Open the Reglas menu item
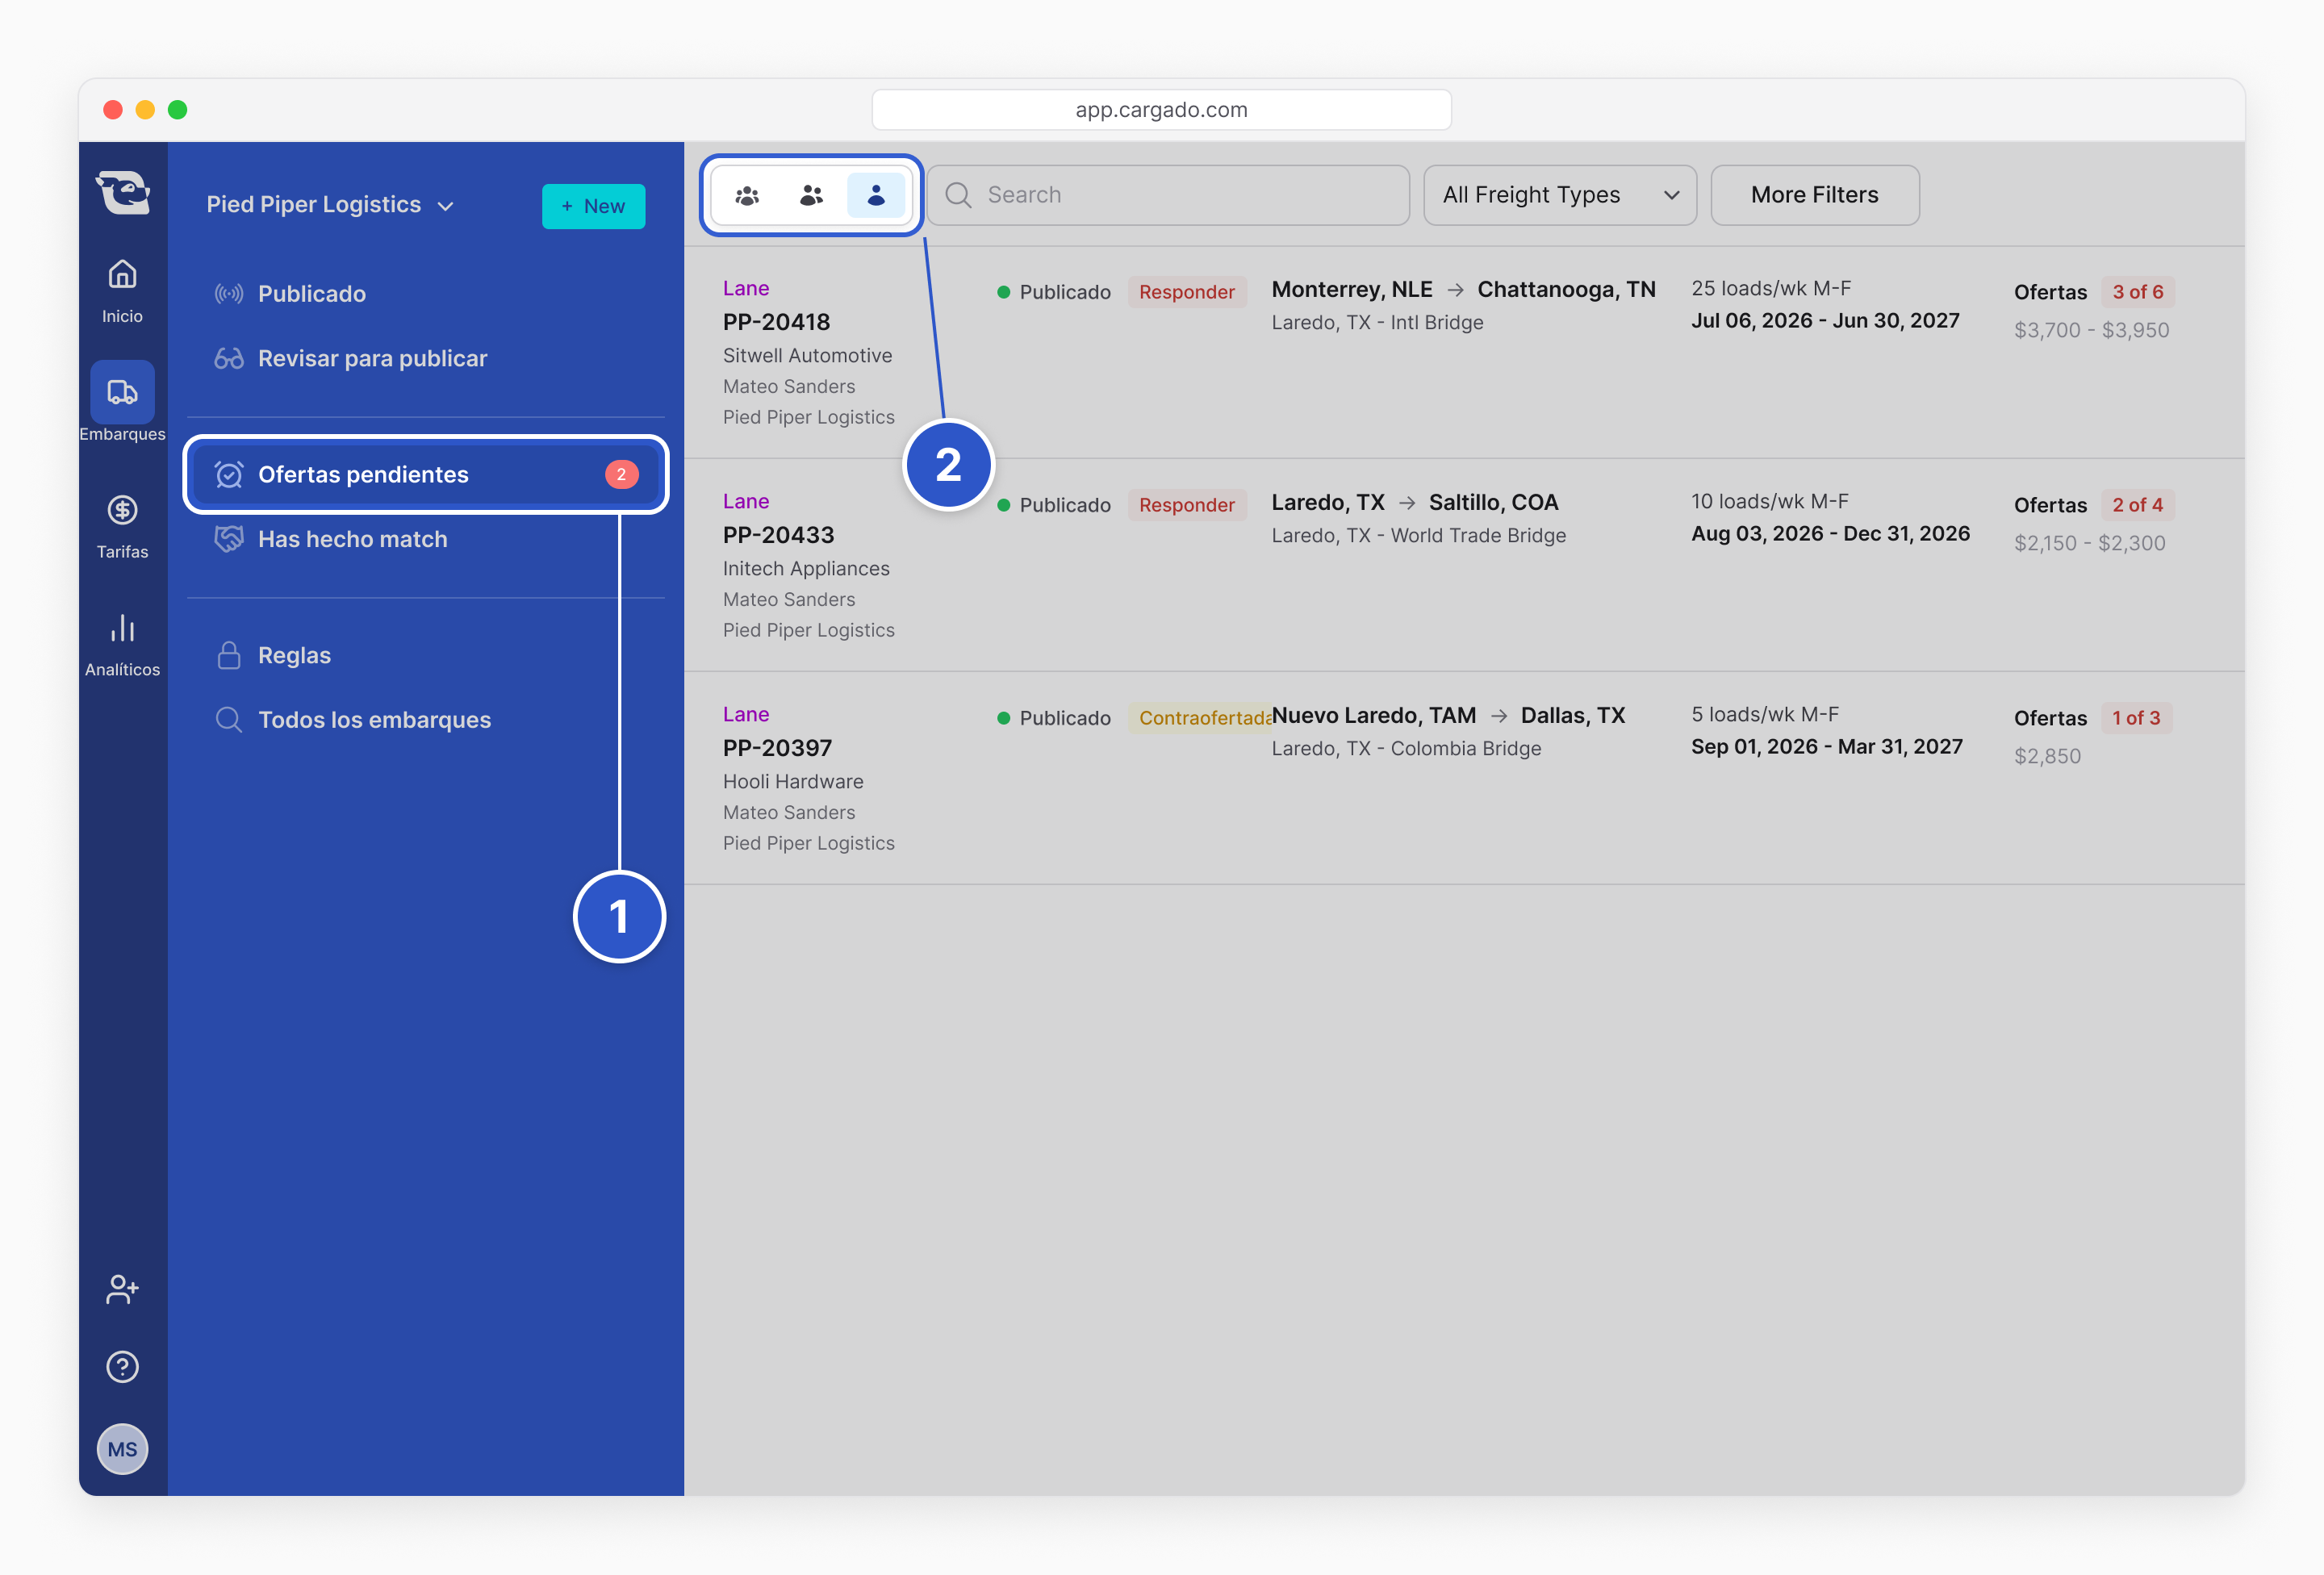 point(425,655)
